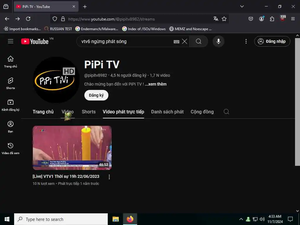The image size is (300, 225).
Task: Click the Đăng nhập sign-in button
Action: [x=272, y=41]
